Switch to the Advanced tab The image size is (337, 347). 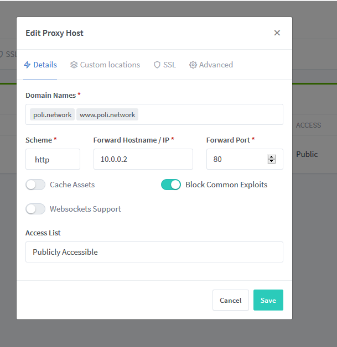point(211,65)
